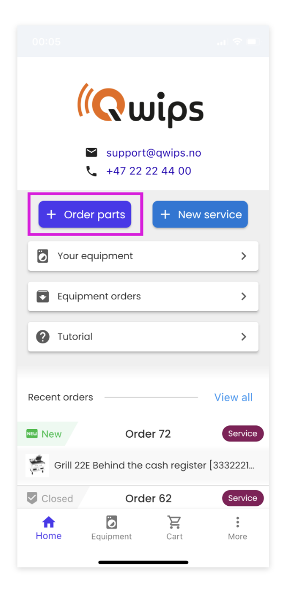Click the washing machine icon beside Your equipment
The width and height of the screenshot is (288, 597).
42,256
